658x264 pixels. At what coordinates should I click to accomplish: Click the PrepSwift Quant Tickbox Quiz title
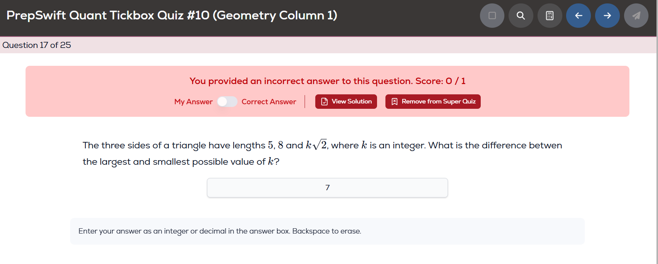pos(172,15)
